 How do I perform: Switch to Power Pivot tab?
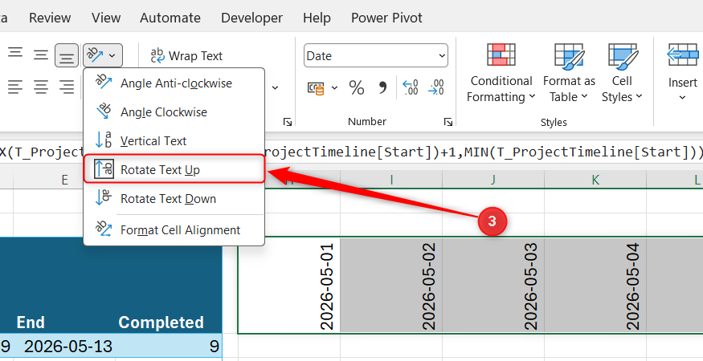click(386, 18)
